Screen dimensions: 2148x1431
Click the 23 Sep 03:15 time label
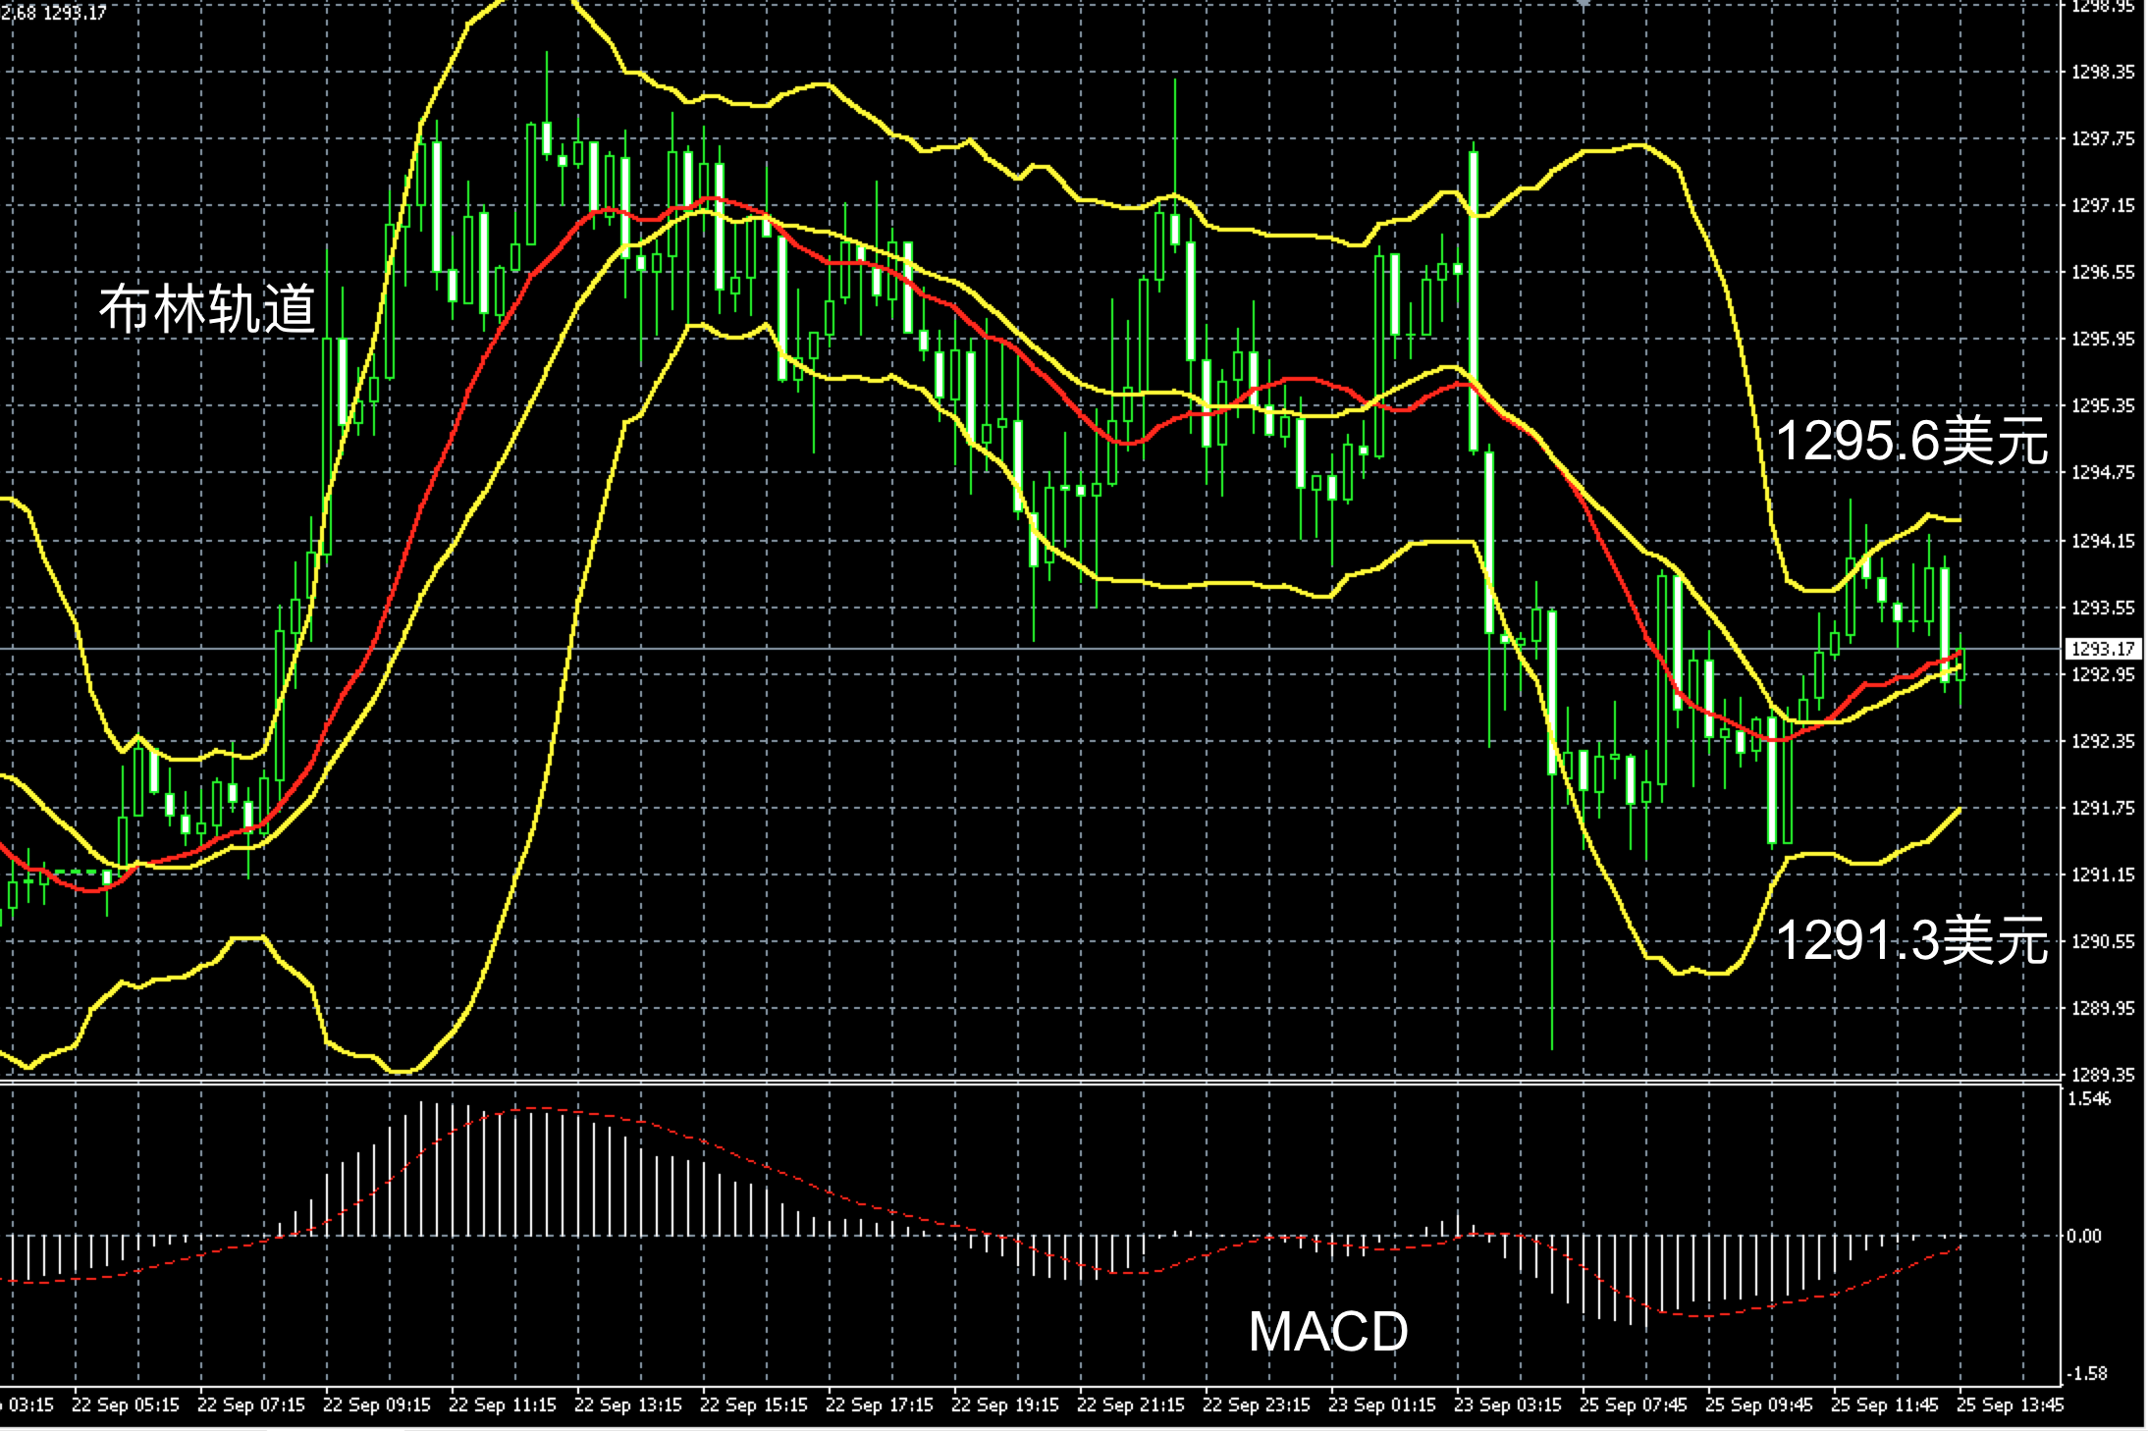tap(1508, 1404)
